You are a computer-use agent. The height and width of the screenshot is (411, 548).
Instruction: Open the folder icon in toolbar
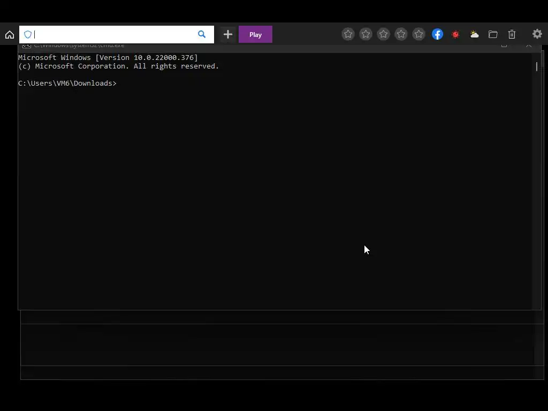493,34
